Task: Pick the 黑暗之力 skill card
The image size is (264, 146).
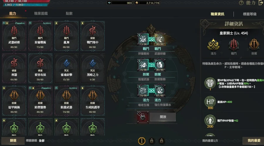Action: click(93, 68)
